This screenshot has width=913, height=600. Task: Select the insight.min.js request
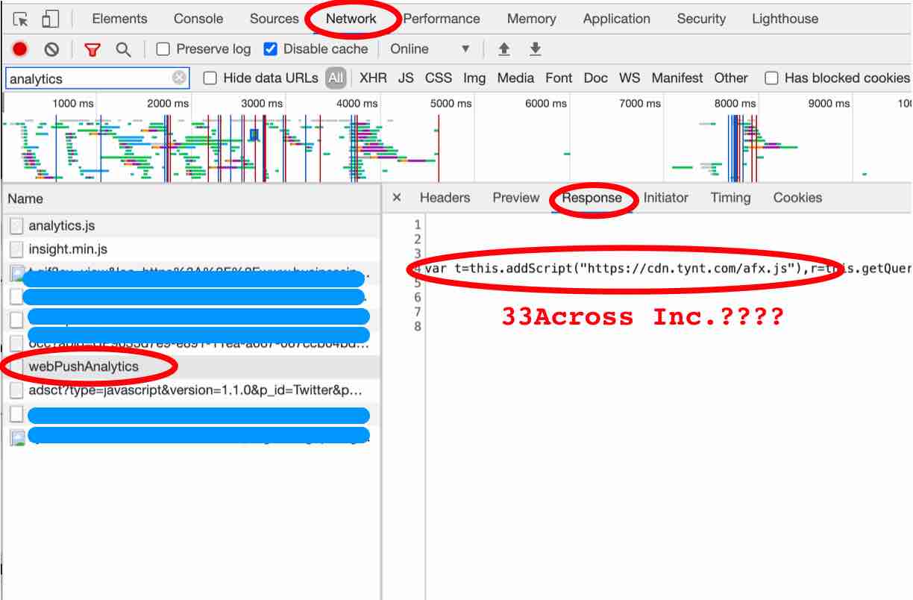coord(191,249)
